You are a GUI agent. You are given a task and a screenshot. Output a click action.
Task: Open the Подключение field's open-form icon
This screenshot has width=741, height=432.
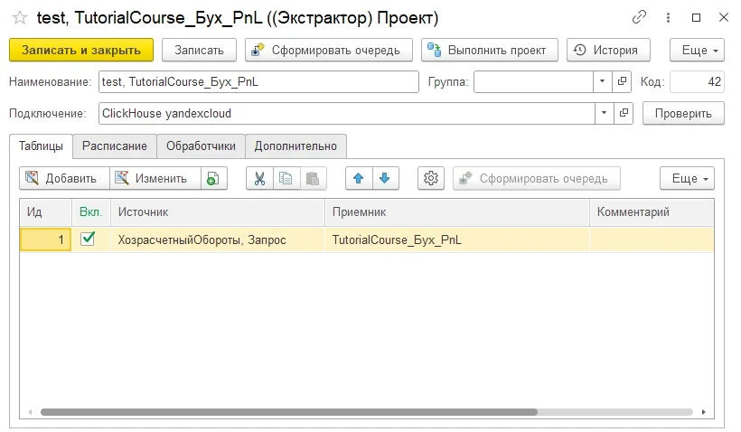pyautogui.click(x=623, y=113)
